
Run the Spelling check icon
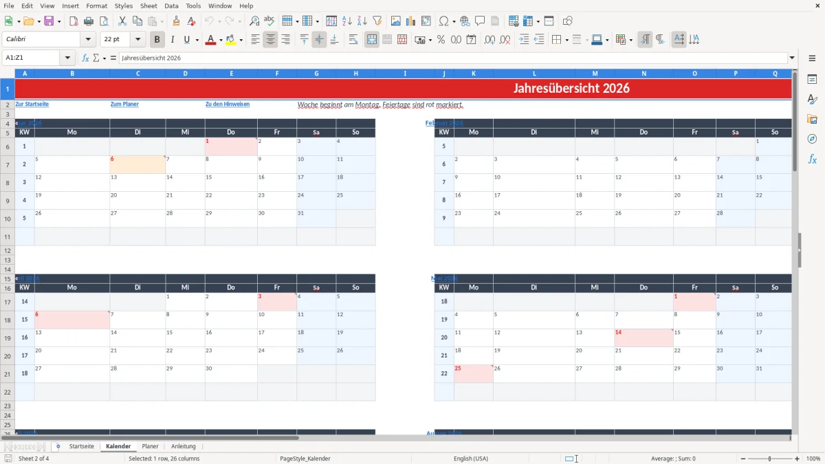click(x=269, y=21)
